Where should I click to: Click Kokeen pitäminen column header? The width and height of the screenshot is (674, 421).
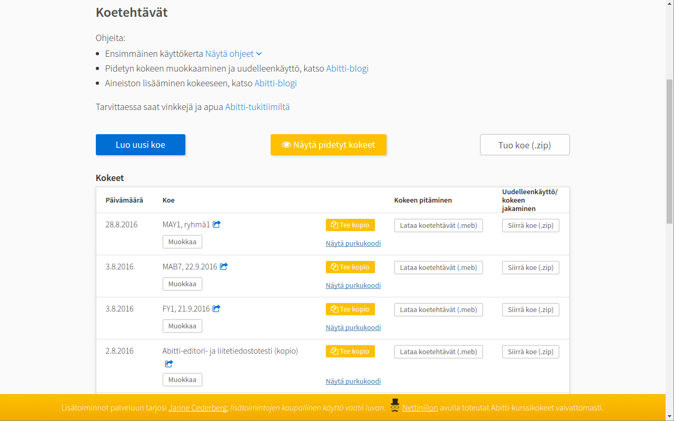tap(423, 200)
